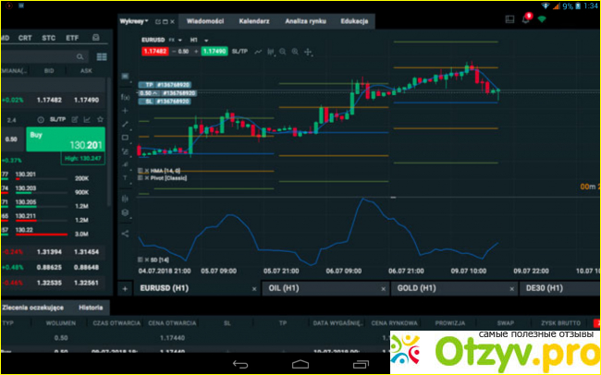Open the Wykresy dropdown menu

(136, 19)
